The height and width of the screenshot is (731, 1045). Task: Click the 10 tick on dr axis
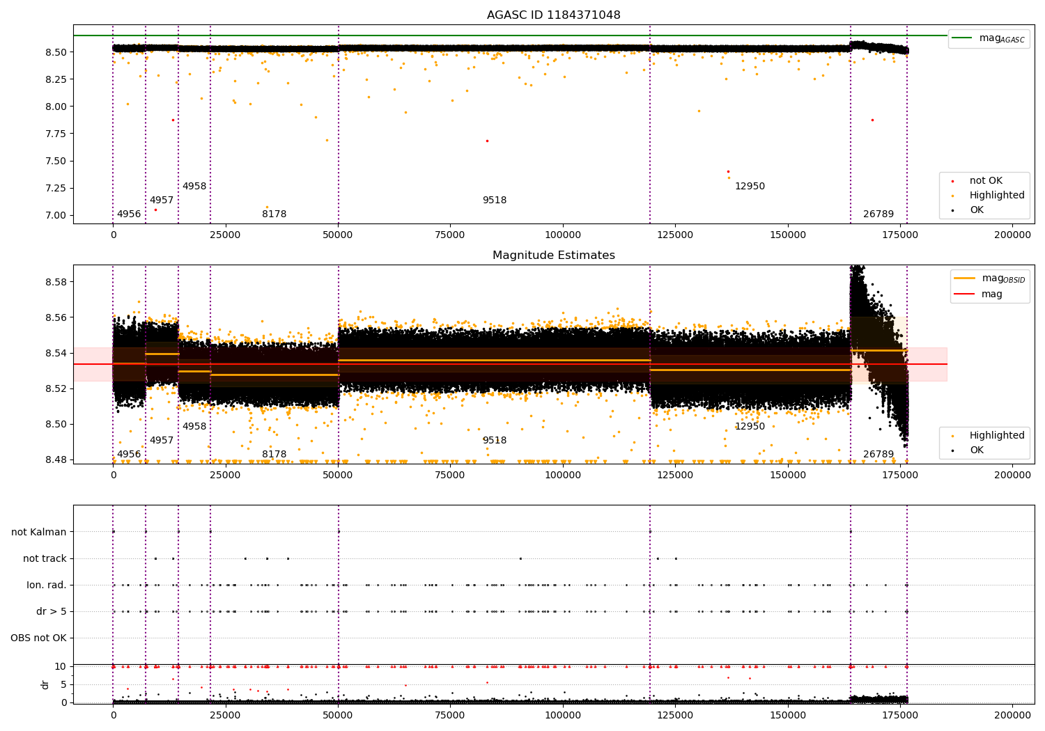(61, 666)
